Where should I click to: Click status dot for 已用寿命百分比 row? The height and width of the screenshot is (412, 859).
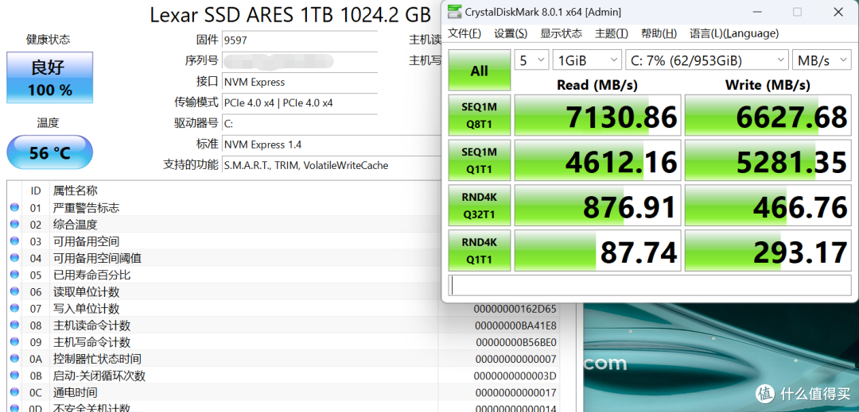pyautogui.click(x=14, y=275)
